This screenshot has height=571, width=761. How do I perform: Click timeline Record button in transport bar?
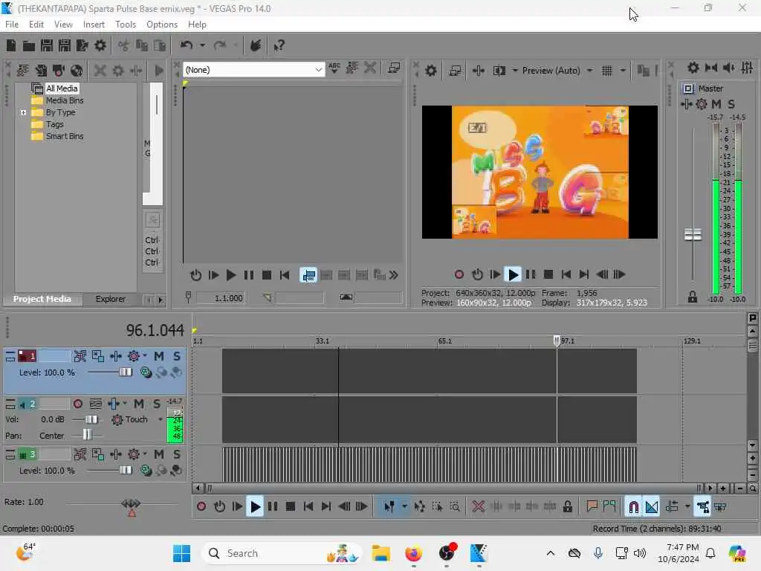point(201,507)
